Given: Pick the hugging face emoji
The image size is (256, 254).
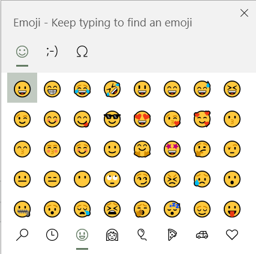Looking at the screenshot, I should 142,149.
